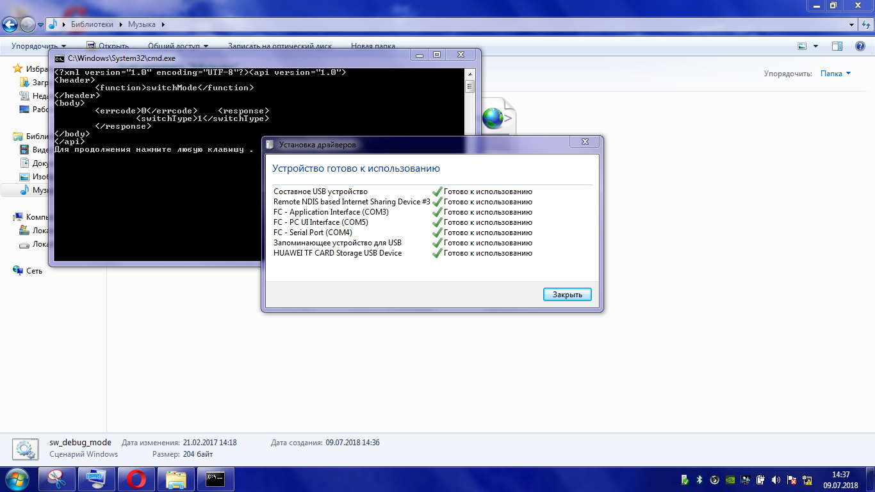Toggle the preview pane icon in Explorer toolbar

point(837,46)
